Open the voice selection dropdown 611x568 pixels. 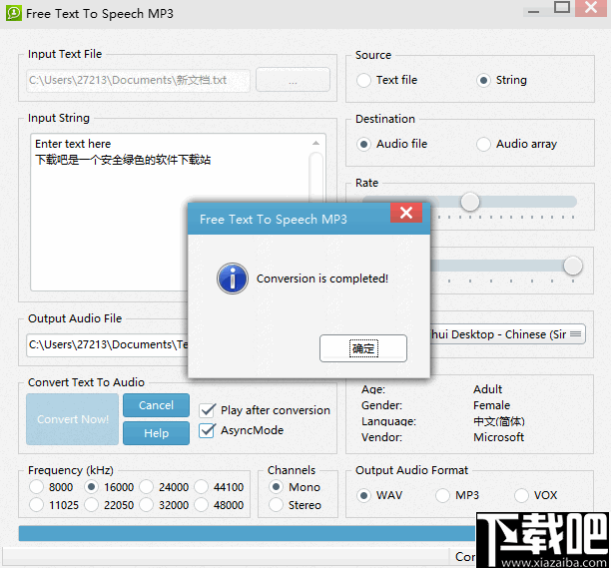click(x=508, y=334)
